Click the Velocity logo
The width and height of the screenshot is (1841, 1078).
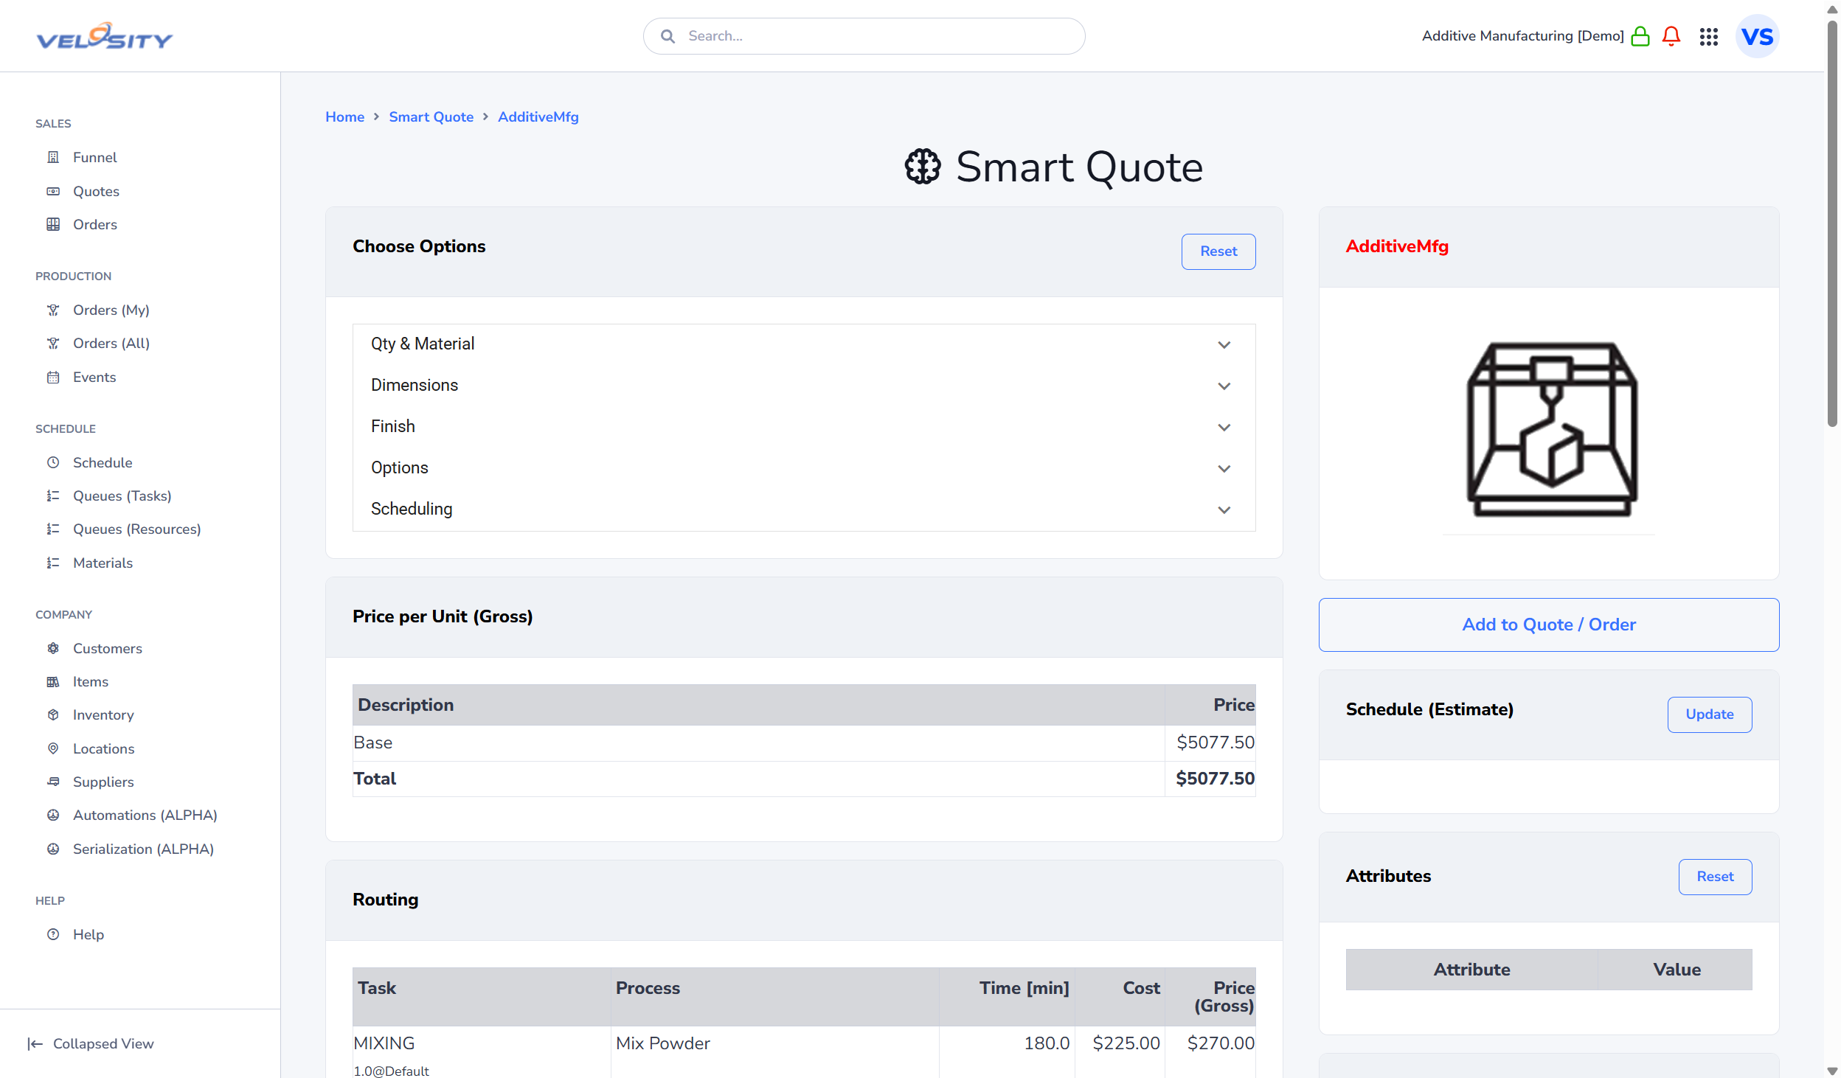105,36
